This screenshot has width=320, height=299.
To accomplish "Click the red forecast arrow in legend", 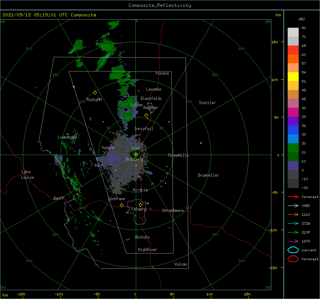I will point(293,197).
